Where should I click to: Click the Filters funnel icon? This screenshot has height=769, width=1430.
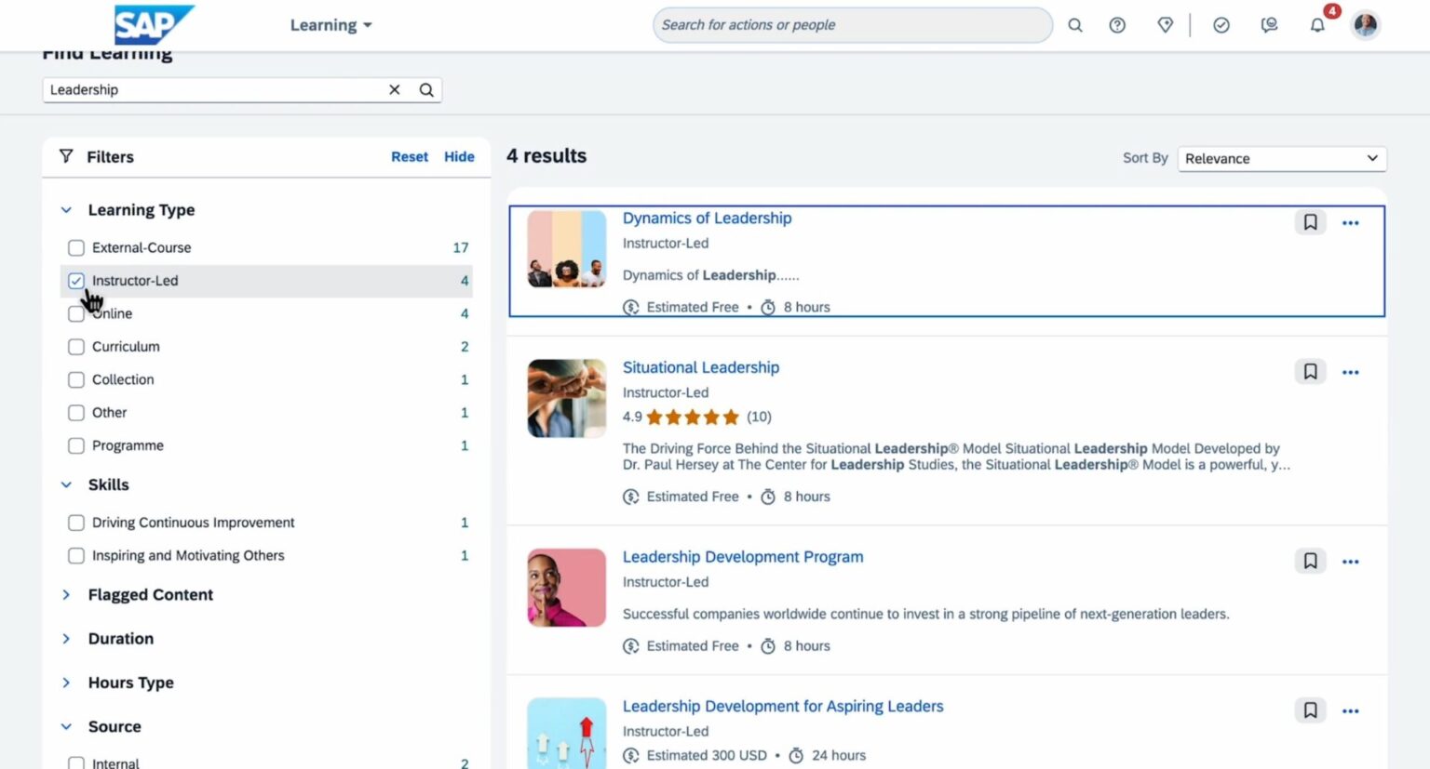[x=66, y=156]
